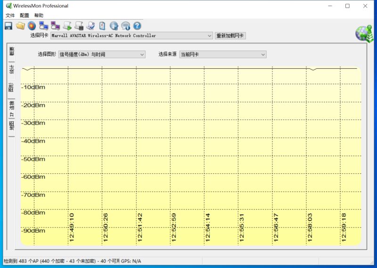Viewport: 377px width, 268px height.
Task: Switch to the 地图 side tab
Action: pyautogui.click(x=11, y=125)
